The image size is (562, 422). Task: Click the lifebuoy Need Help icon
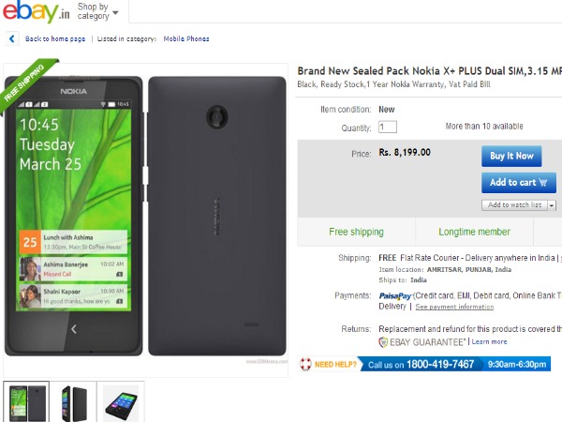point(305,364)
